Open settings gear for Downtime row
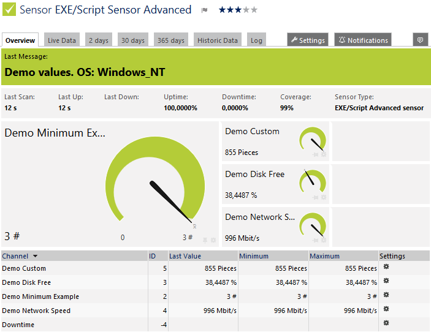Screen dimensions: 431x332 point(386,323)
